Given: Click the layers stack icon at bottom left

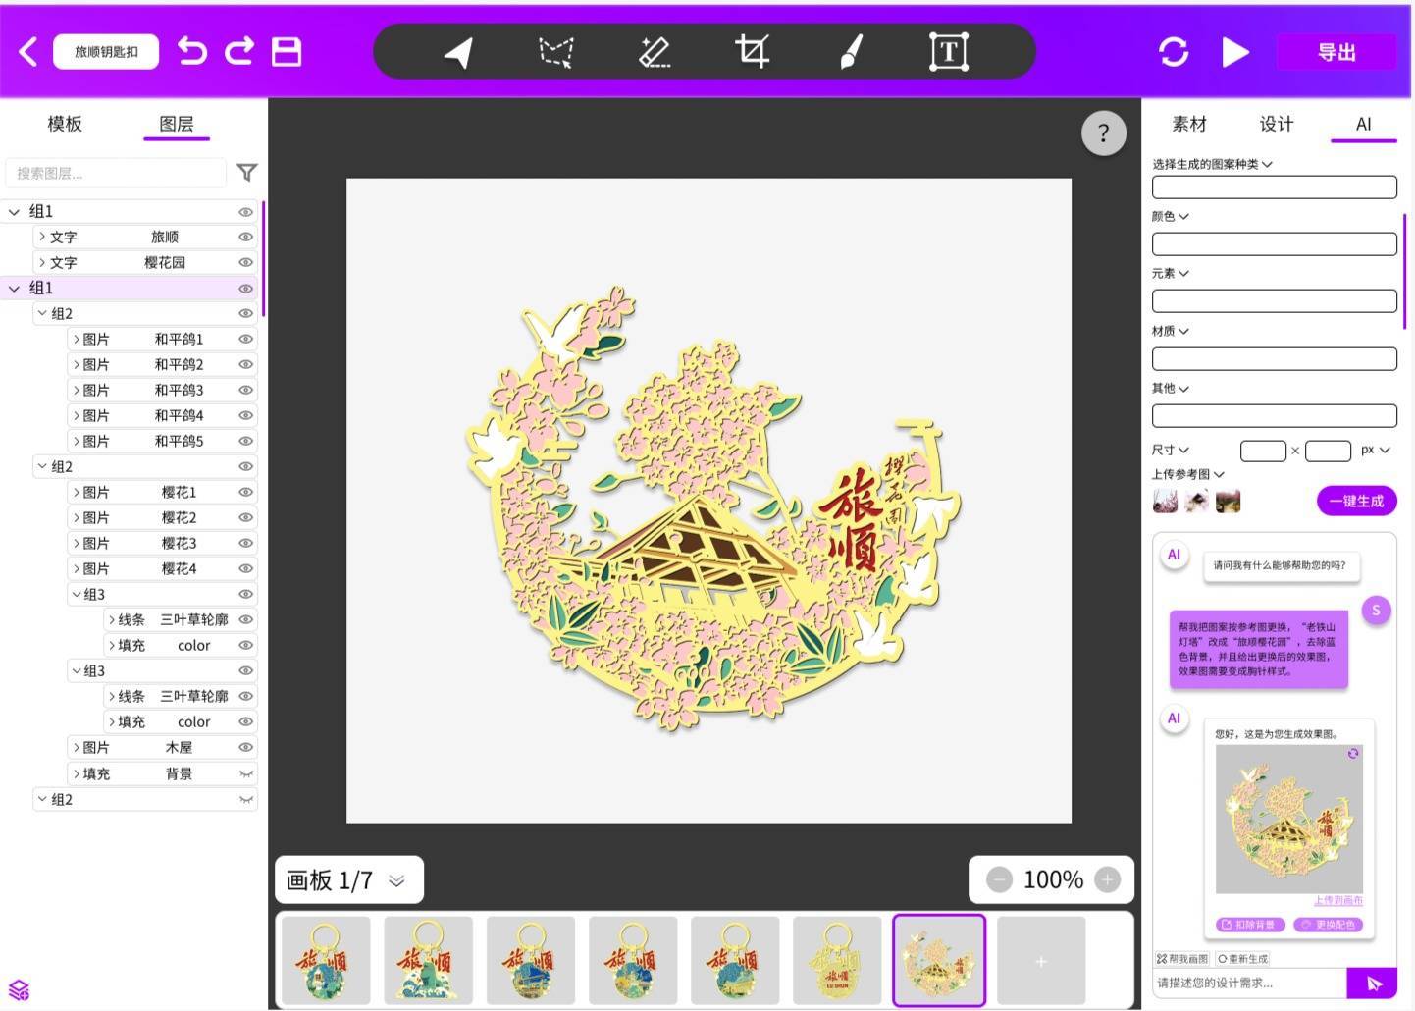Looking at the screenshot, I should point(19,989).
